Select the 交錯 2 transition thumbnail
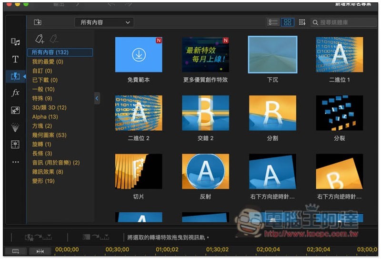The image size is (381, 259). pyautogui.click(x=205, y=113)
